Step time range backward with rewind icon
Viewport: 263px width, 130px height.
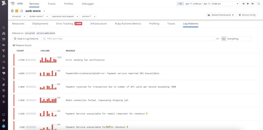click(243, 4)
